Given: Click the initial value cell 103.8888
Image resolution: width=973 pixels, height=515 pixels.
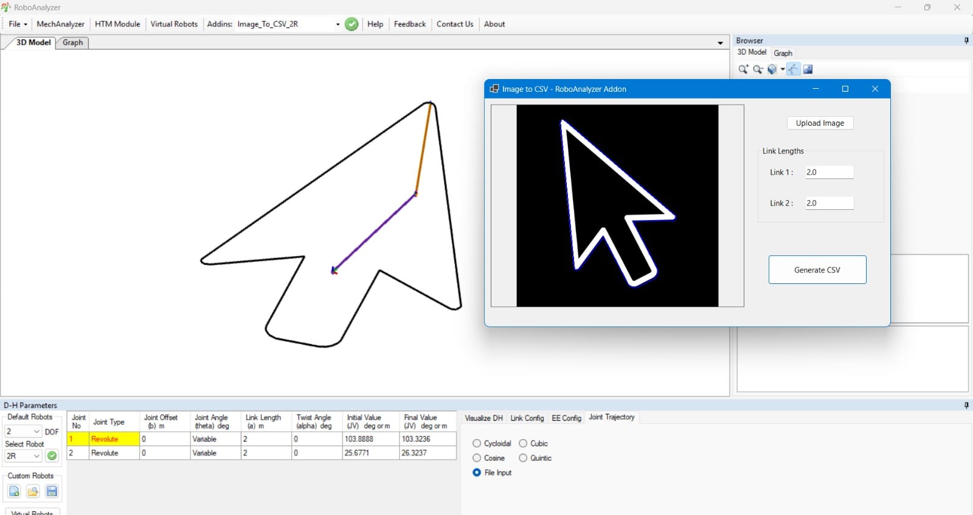Looking at the screenshot, I should point(371,439).
